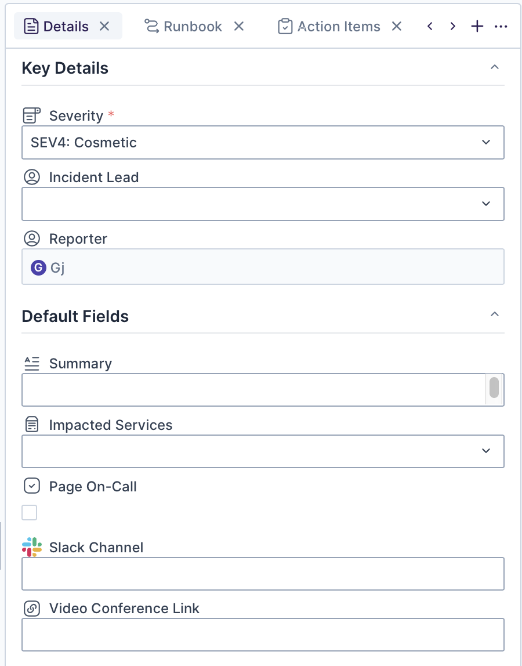Close the Runbook tab
This screenshot has height=666, width=522.
[239, 26]
